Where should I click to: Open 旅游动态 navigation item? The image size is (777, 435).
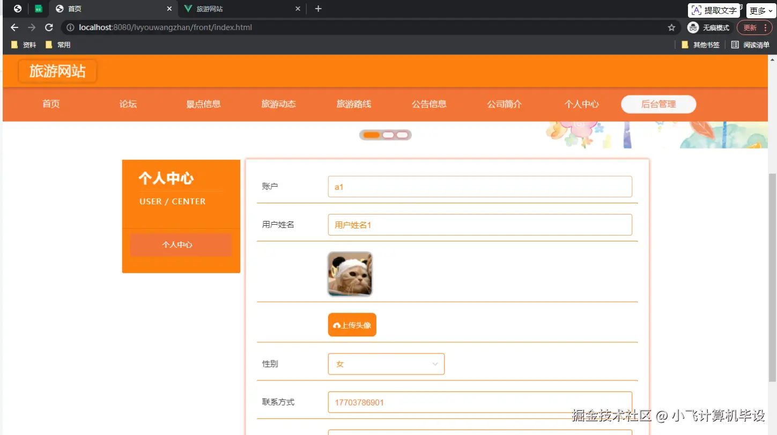pyautogui.click(x=279, y=104)
